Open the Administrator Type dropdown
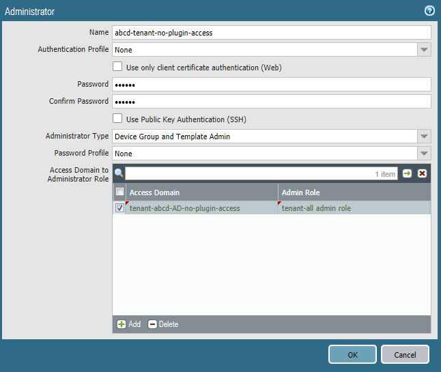The height and width of the screenshot is (372, 441). (424, 137)
